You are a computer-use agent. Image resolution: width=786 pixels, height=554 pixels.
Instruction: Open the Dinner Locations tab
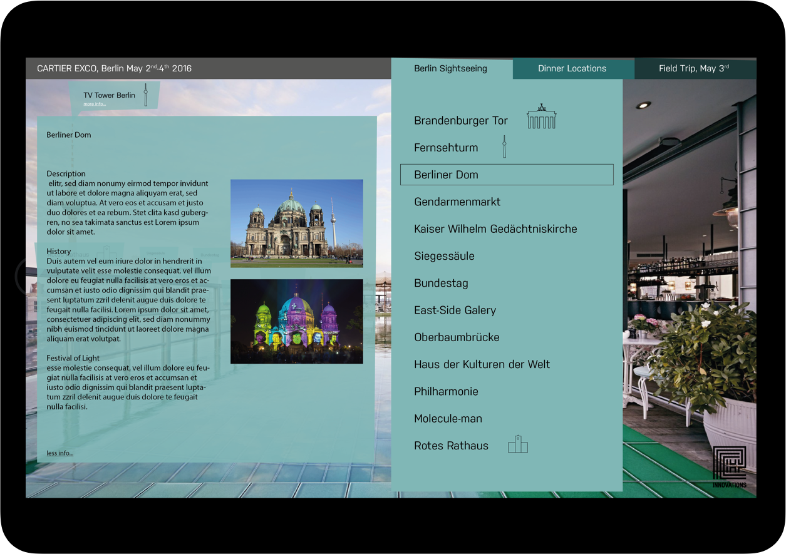pos(573,68)
